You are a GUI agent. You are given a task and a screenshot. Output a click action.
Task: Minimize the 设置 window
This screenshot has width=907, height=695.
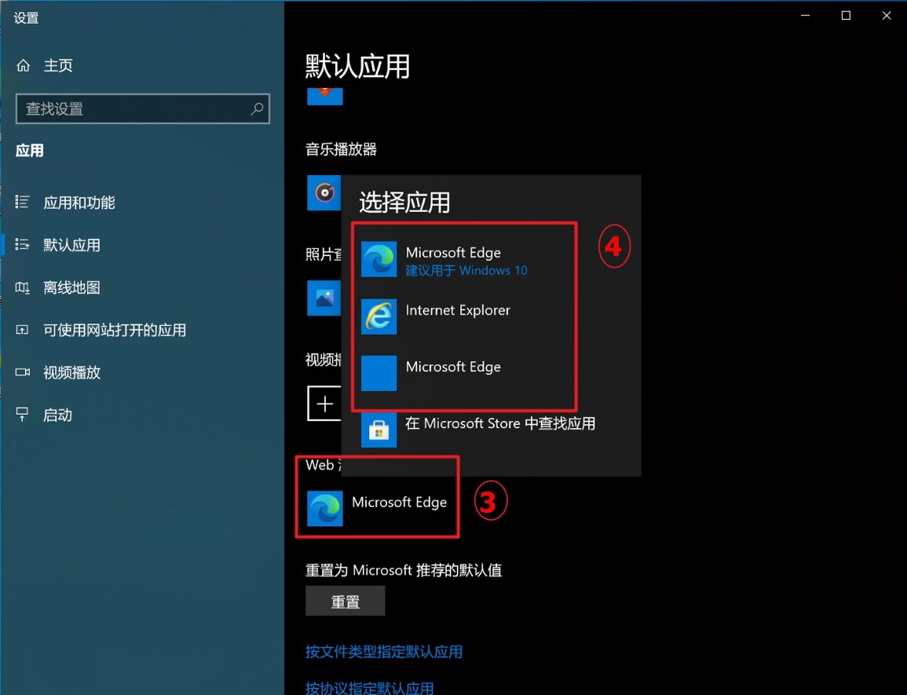(805, 16)
